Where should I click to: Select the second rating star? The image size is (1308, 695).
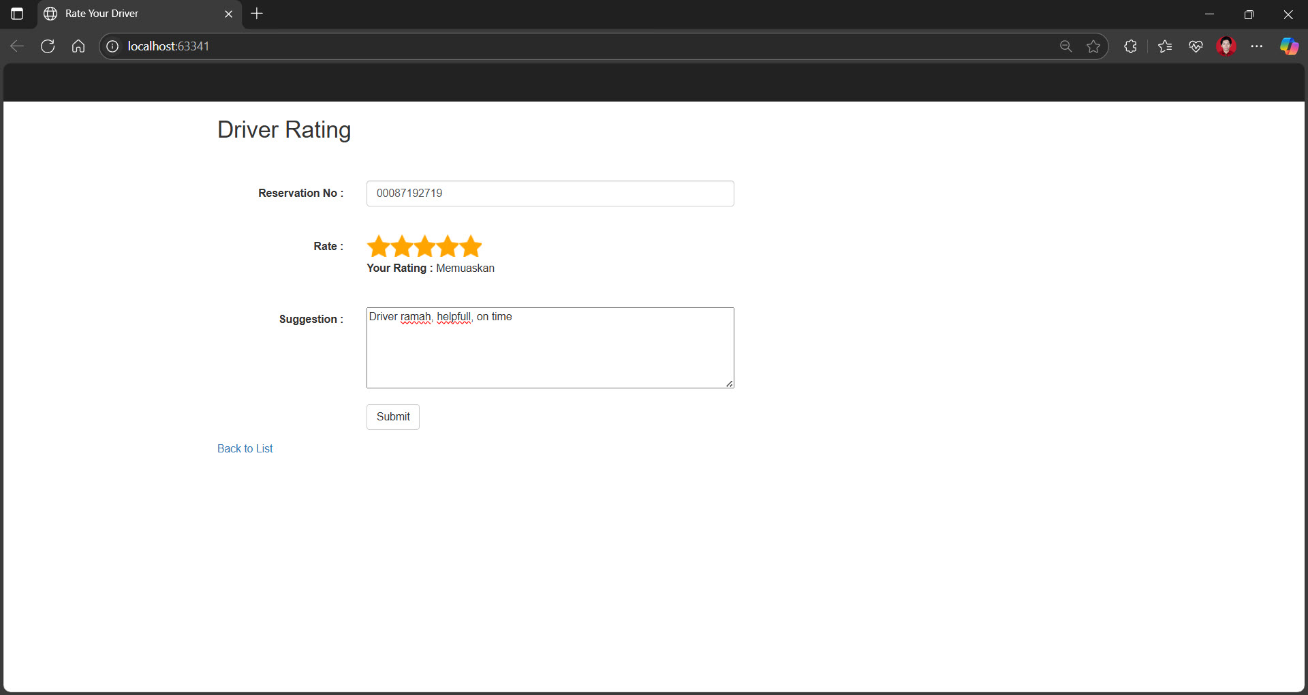[x=401, y=246]
